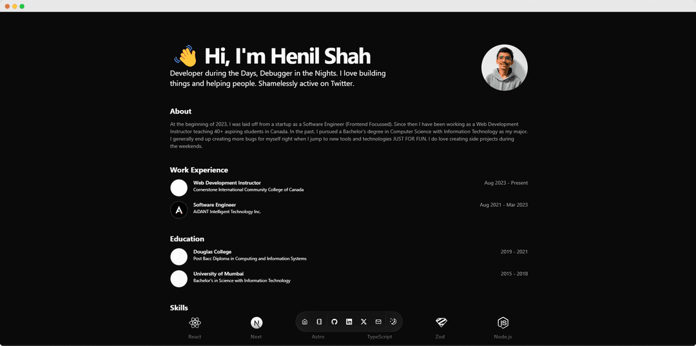This screenshot has height=346, width=696.
Task: Click the email envelope icon
Action: pos(378,322)
